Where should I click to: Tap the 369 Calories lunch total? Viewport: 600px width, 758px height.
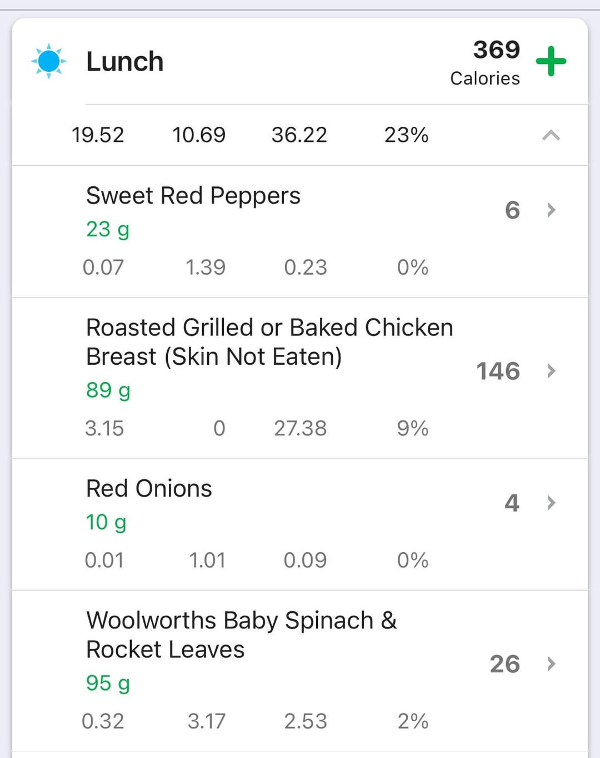pyautogui.click(x=486, y=62)
